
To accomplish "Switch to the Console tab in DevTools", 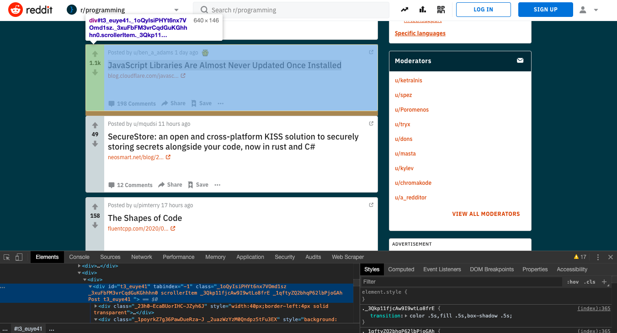I will point(79,257).
